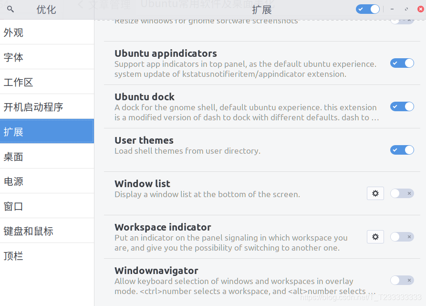Click the User themes title

click(144, 140)
